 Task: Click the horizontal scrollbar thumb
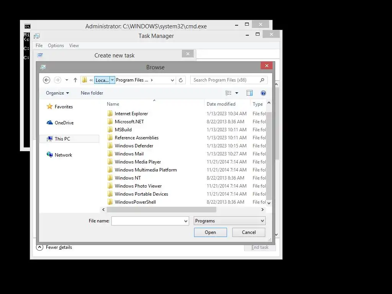point(162,209)
